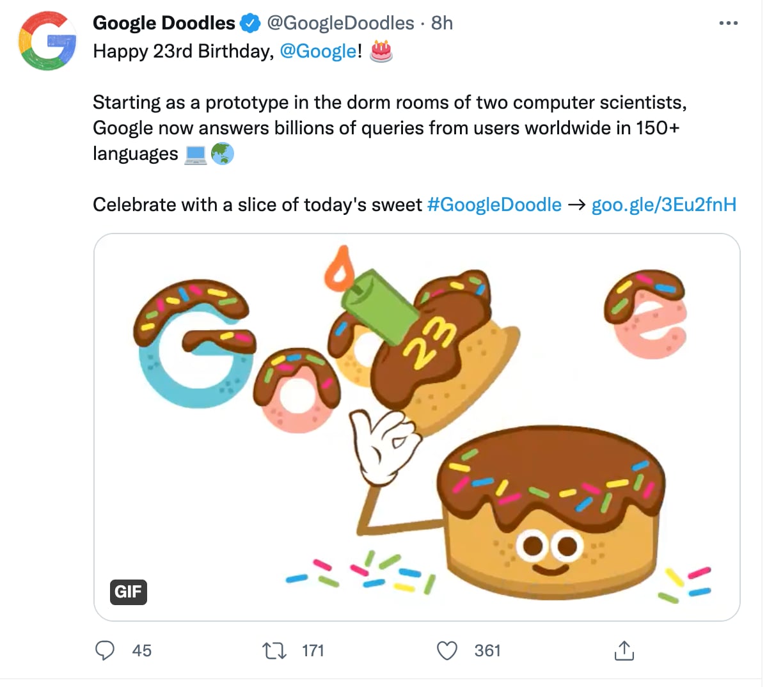Click the "Google Doodles" display name
Image resolution: width=783 pixels, height=687 pixels.
(x=164, y=24)
